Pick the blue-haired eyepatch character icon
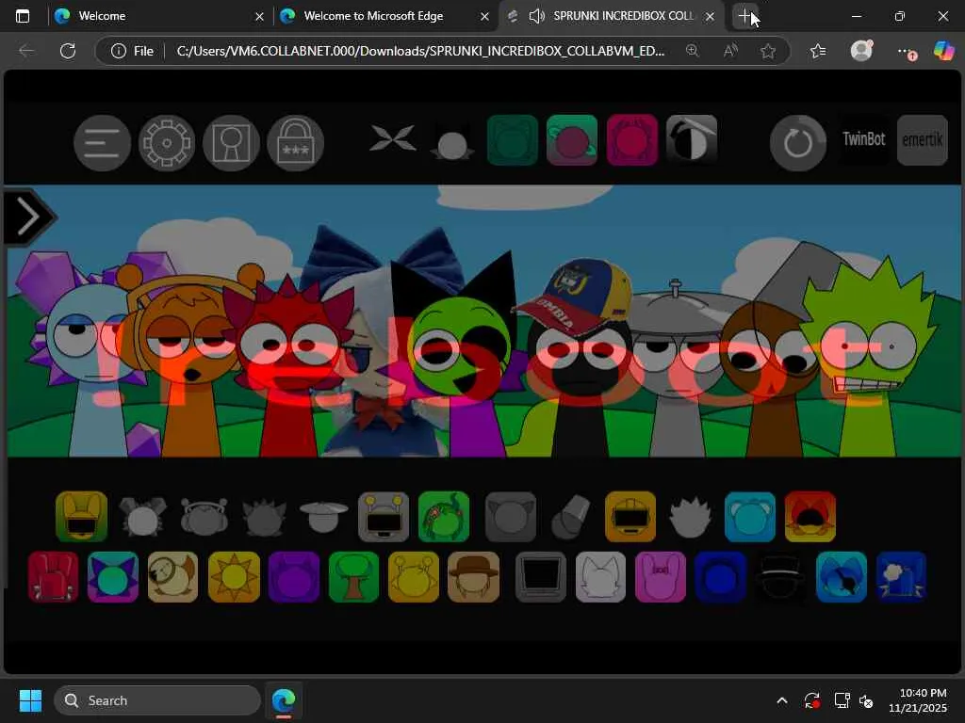This screenshot has width=965, height=723. [x=842, y=577]
